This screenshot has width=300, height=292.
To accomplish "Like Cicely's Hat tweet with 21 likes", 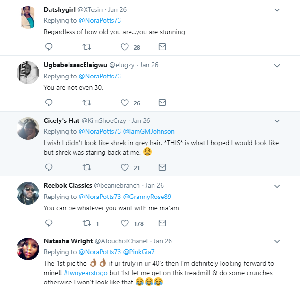I will point(125,167).
